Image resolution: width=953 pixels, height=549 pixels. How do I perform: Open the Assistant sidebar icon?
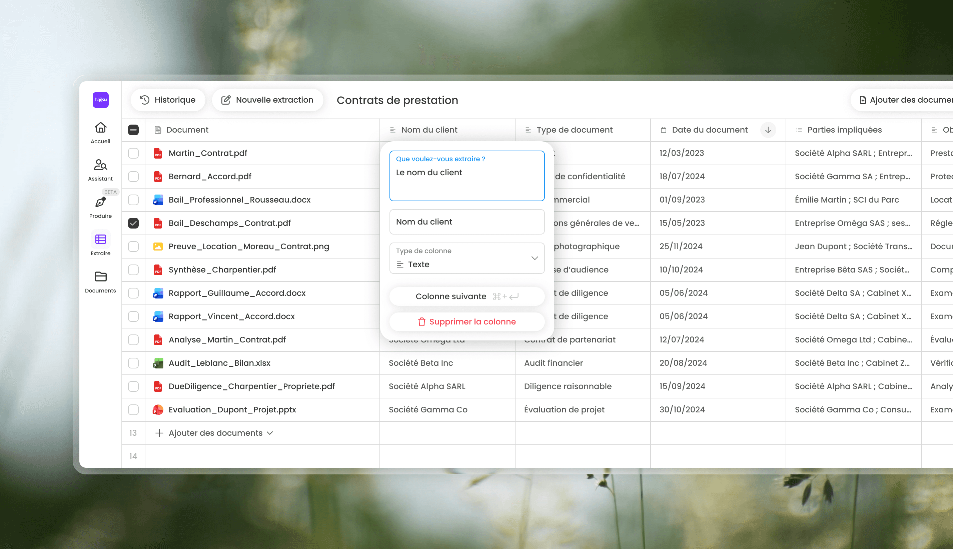(x=100, y=165)
